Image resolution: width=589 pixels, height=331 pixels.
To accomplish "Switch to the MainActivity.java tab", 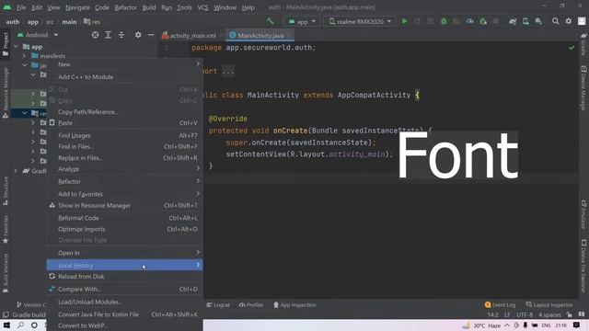I will (x=260, y=35).
